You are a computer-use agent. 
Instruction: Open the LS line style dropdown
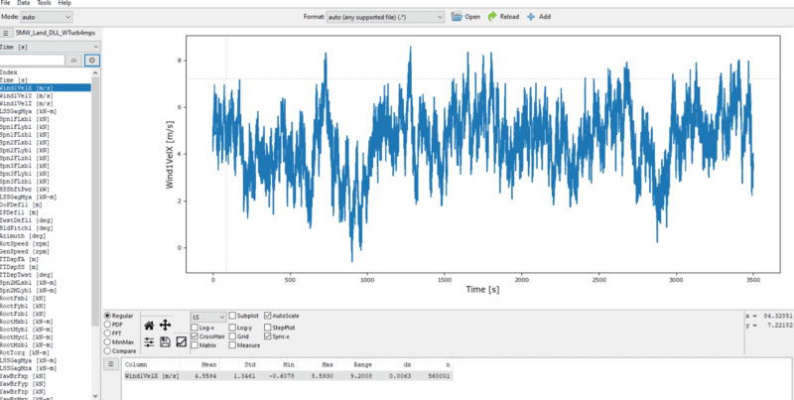(208, 316)
